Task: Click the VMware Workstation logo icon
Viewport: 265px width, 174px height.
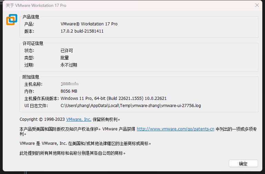Action: pyautogui.click(x=12, y=20)
